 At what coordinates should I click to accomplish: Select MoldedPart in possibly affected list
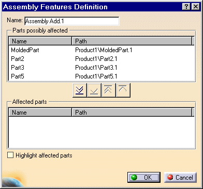[x=102, y=50]
